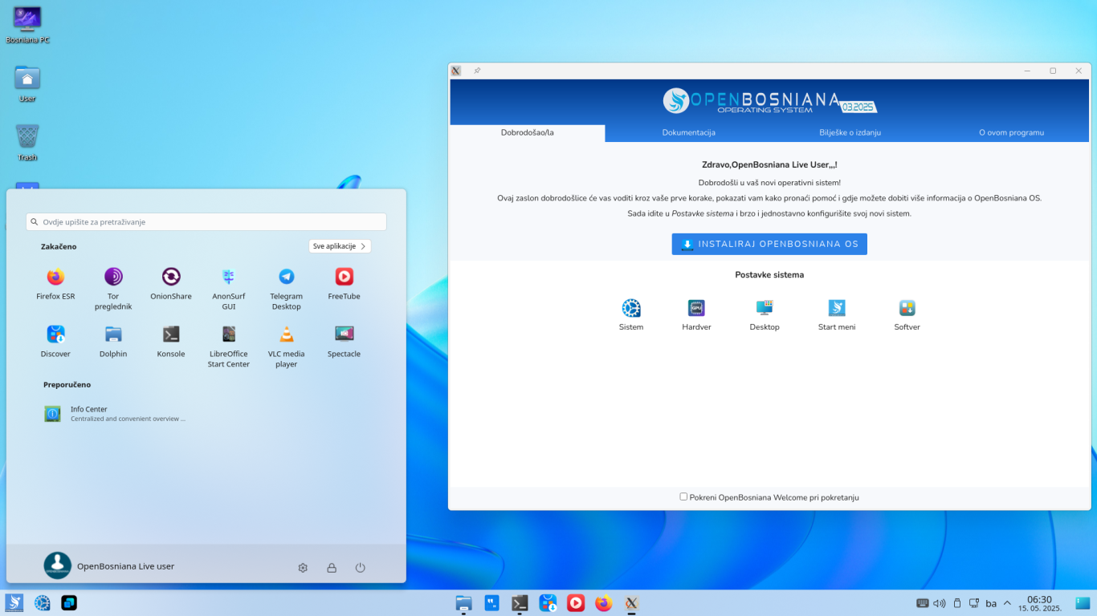Pin the Welcome window with the pin icon
1097x616 pixels.
[477, 71]
